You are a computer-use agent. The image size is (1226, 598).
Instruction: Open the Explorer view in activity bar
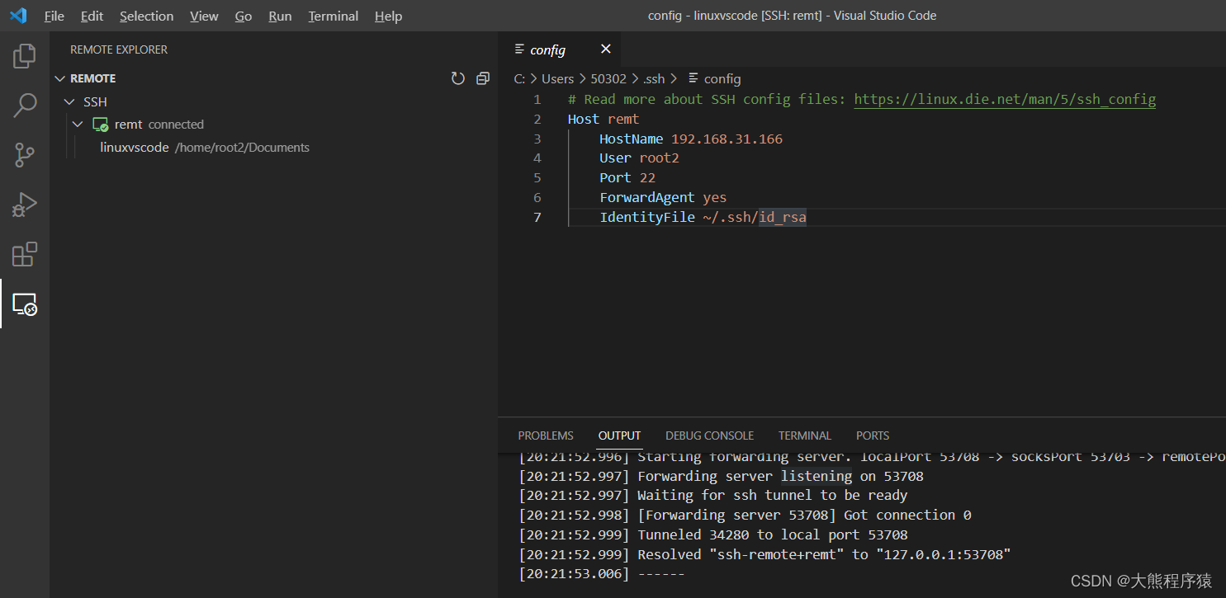(x=25, y=56)
